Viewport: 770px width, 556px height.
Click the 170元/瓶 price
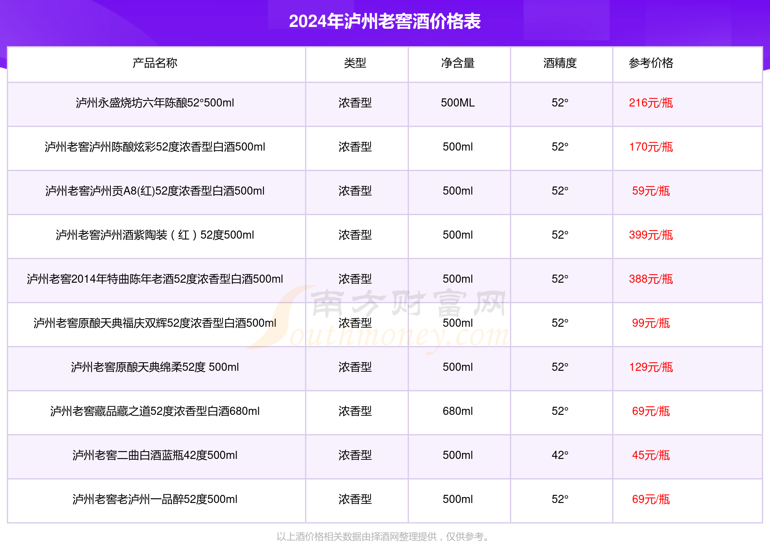click(x=651, y=147)
